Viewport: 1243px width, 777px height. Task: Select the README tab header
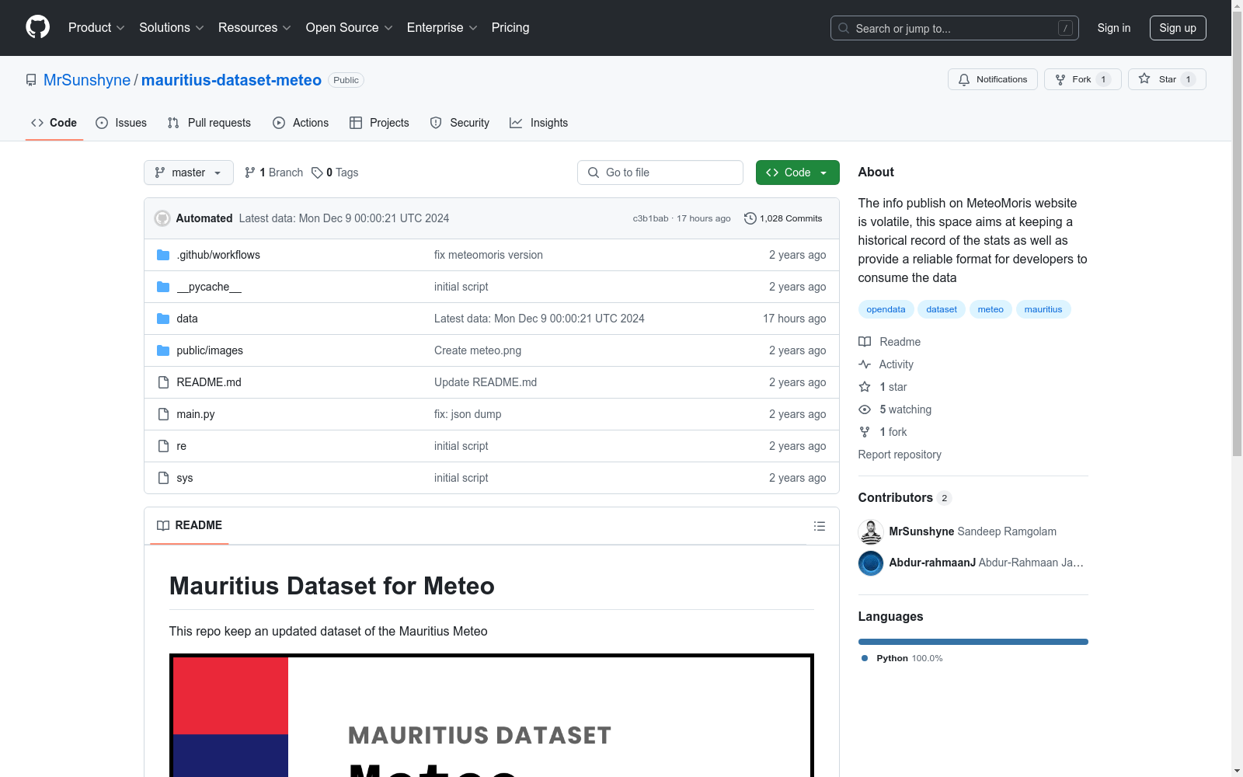click(190, 526)
